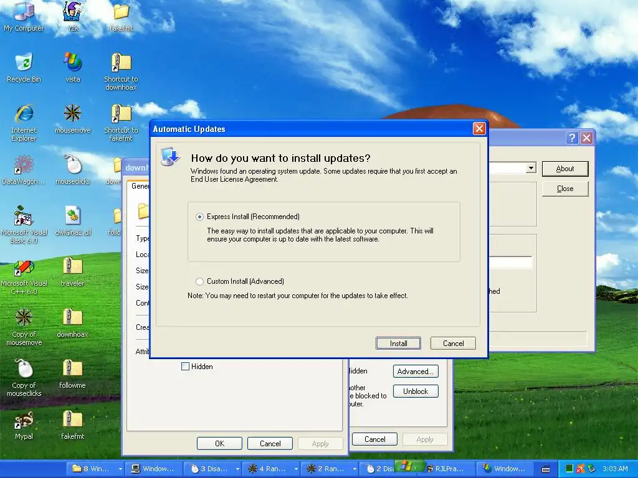Click OK in the downhoax properties window
The width and height of the screenshot is (638, 478).
click(219, 443)
